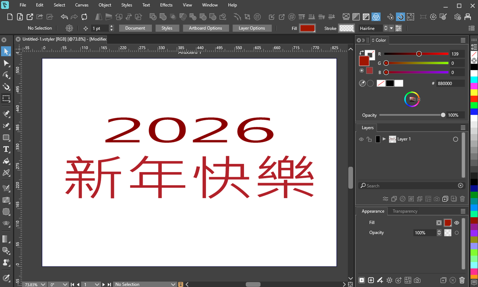Select the Text tool
Screen dimensions: 478x287
6,149
